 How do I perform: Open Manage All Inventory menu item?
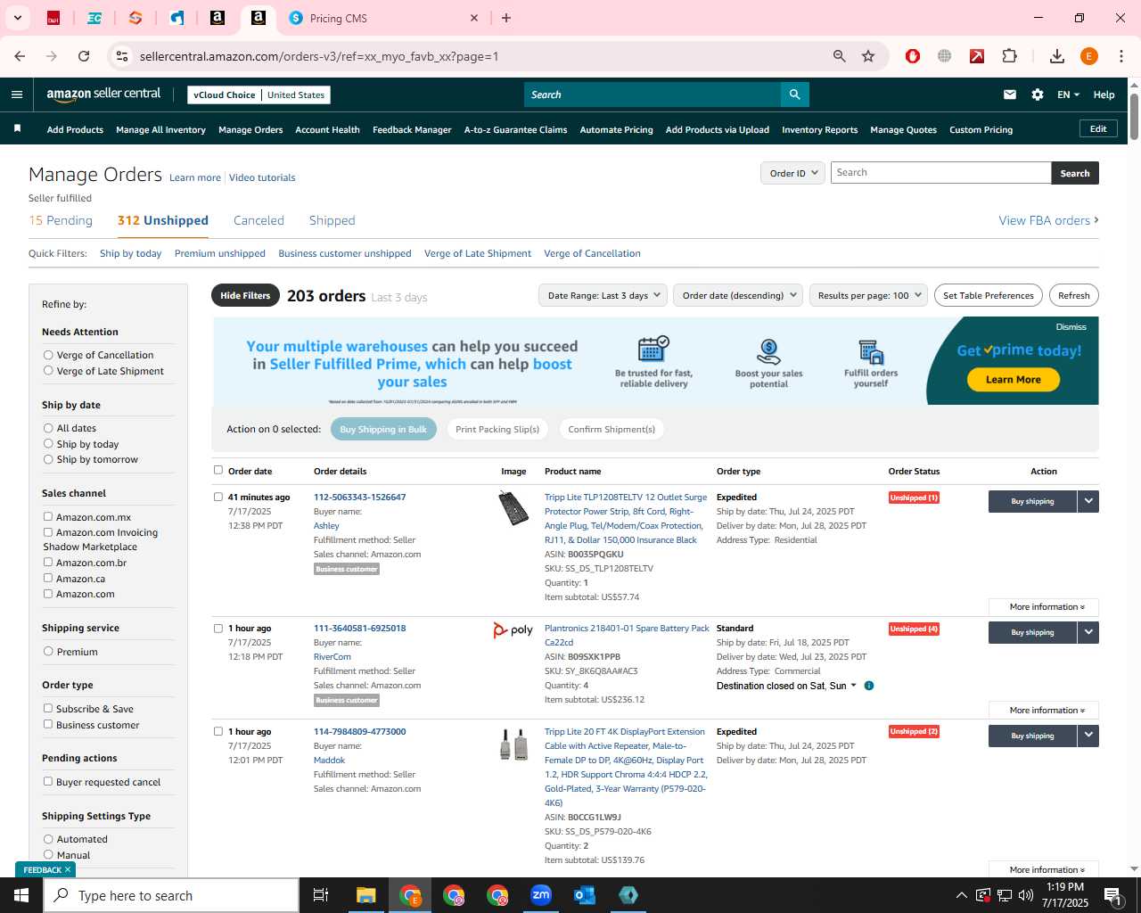coord(160,129)
